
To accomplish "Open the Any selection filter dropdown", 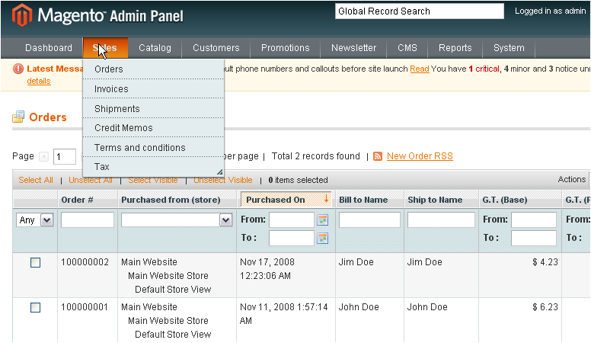I will (x=34, y=220).
